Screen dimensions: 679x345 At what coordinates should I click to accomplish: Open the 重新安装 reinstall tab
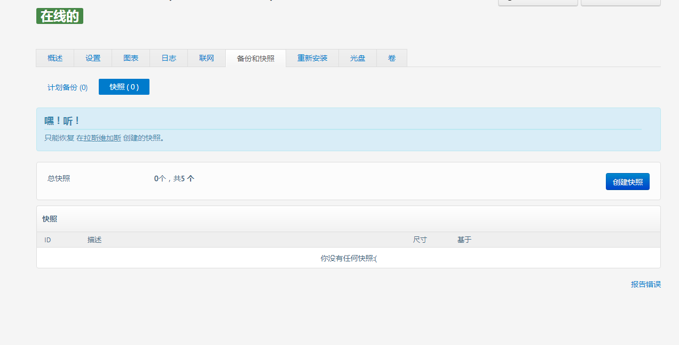tap(312, 58)
